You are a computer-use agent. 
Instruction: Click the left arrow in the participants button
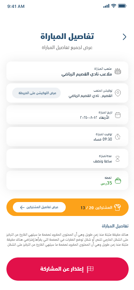pos(22,207)
